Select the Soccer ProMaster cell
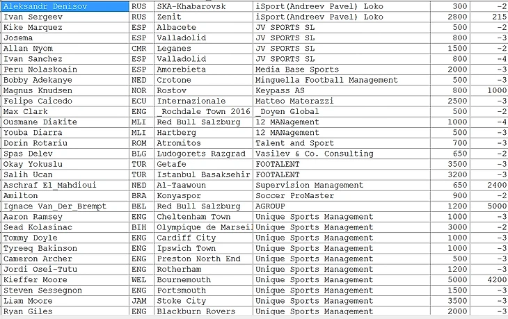 click(342, 196)
